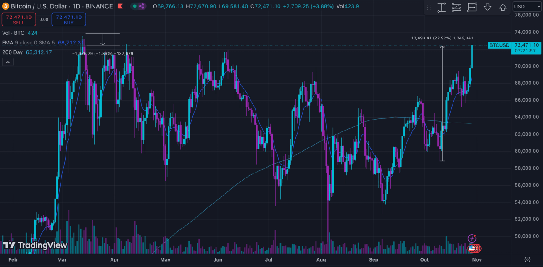The image size is (543, 267).
Task: Open chart settings hexagon gear icon
Action: [527, 259]
